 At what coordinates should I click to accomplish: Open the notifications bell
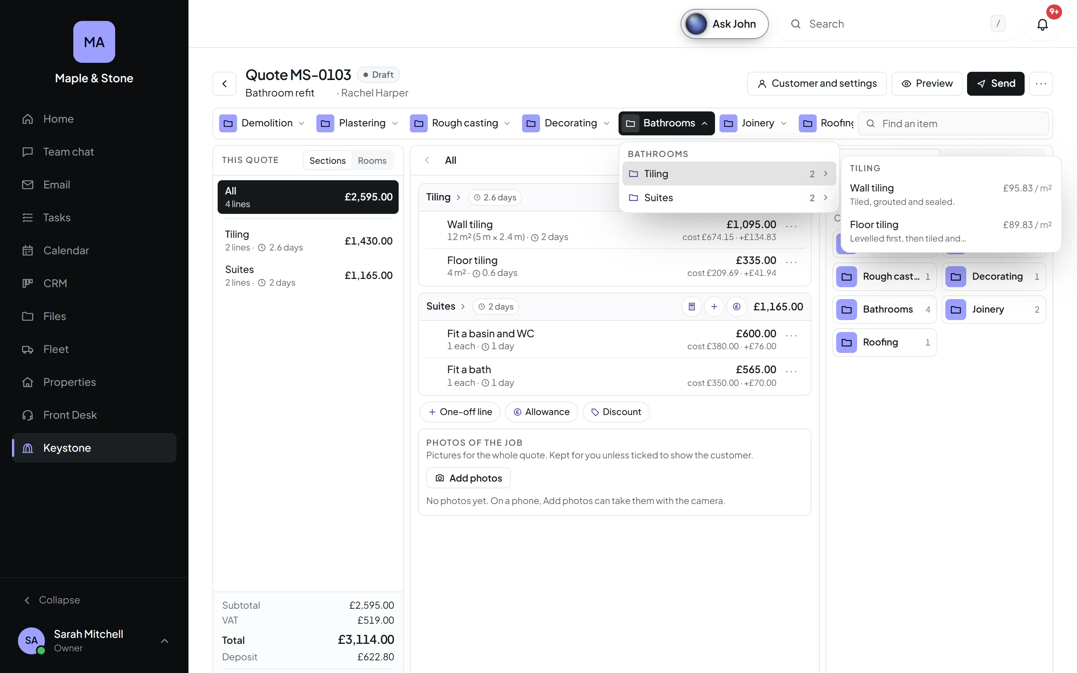pos(1042,24)
